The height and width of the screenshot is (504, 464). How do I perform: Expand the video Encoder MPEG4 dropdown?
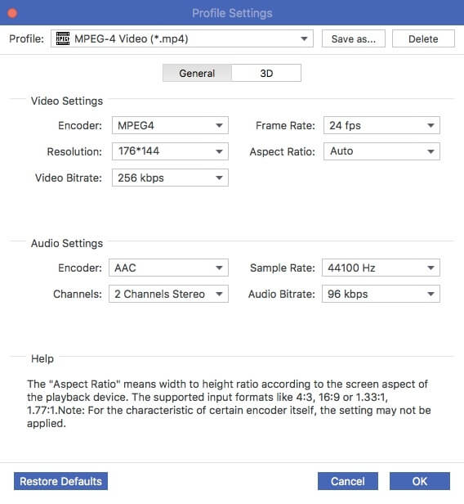coord(170,125)
